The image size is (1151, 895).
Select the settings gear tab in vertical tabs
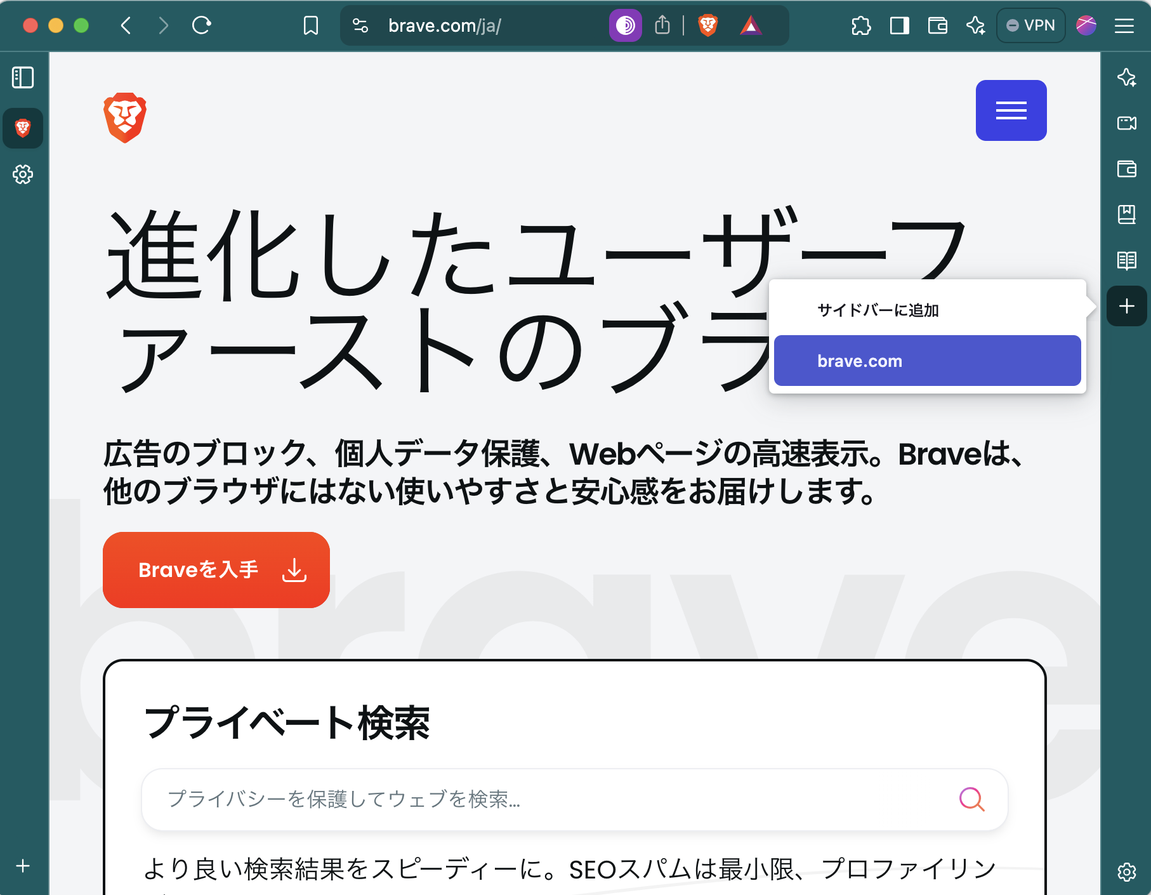[x=23, y=174]
